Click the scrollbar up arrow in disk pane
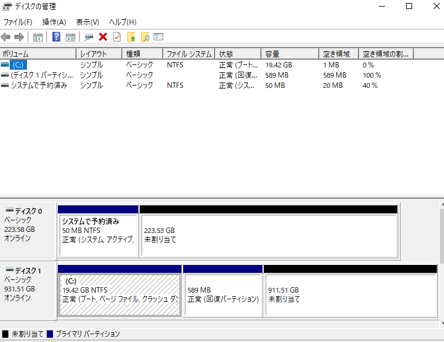The width and height of the screenshot is (444, 342). (x=442, y=204)
